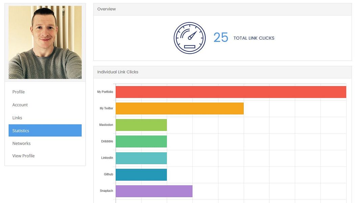Click the Mastodon axis label
The image size is (355, 203).
click(106, 125)
